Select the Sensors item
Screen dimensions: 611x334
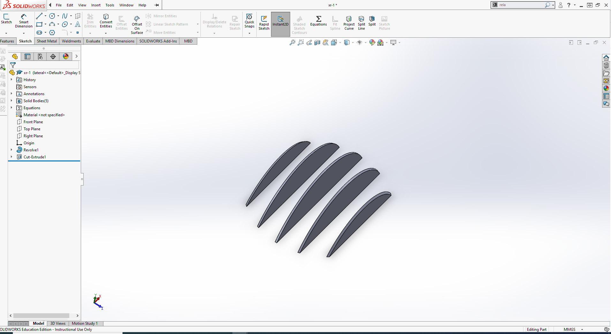[x=30, y=87]
